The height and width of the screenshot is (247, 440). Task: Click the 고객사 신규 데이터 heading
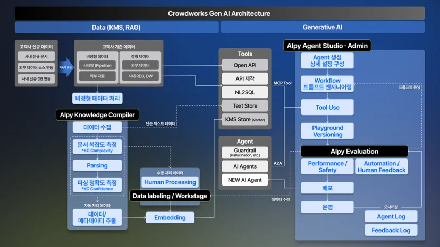point(36,47)
